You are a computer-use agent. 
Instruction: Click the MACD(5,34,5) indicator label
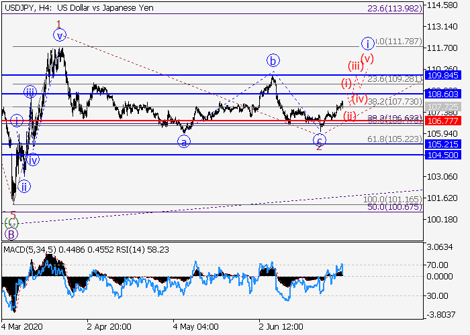(x=30, y=250)
